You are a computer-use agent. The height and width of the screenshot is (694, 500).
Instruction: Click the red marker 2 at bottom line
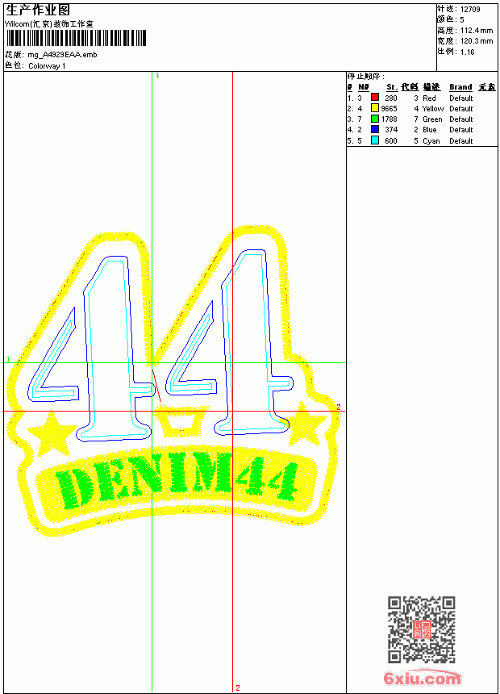click(x=238, y=688)
